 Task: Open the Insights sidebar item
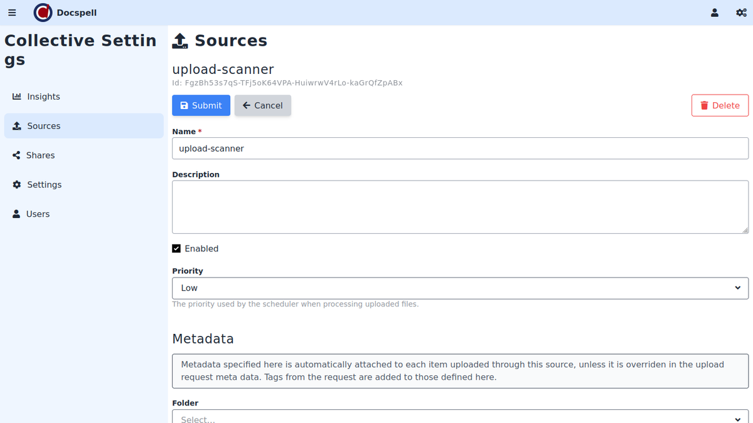[x=43, y=97]
